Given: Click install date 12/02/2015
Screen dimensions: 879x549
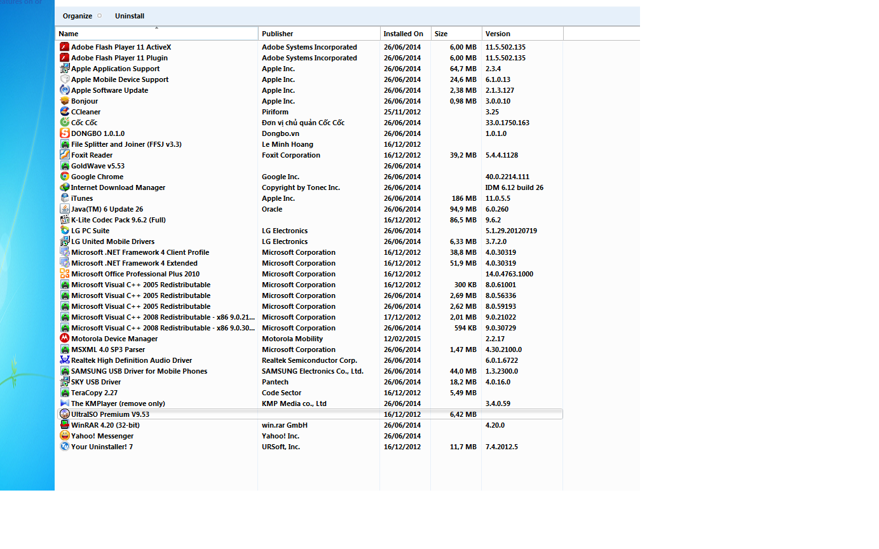Looking at the screenshot, I should pos(402,339).
